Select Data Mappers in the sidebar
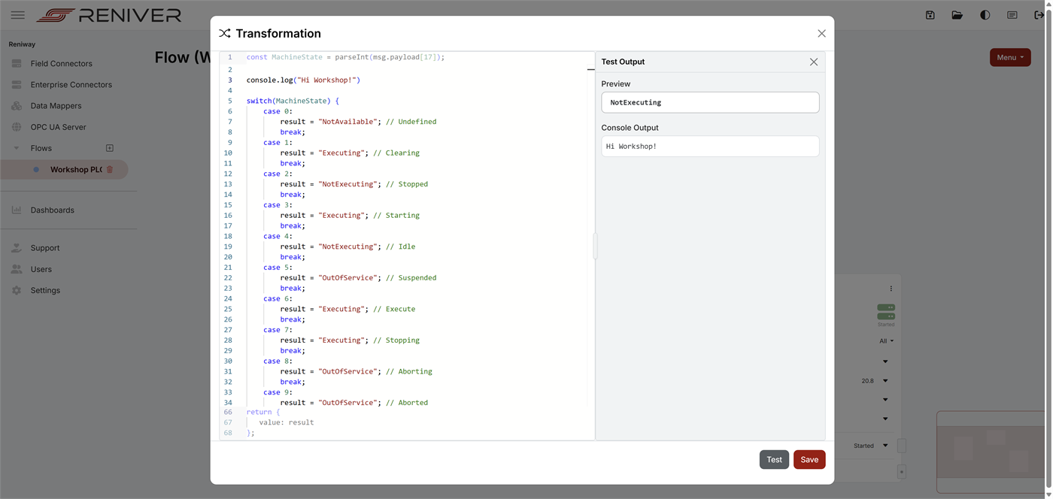Screen dimensions: 1053x499 56,105
